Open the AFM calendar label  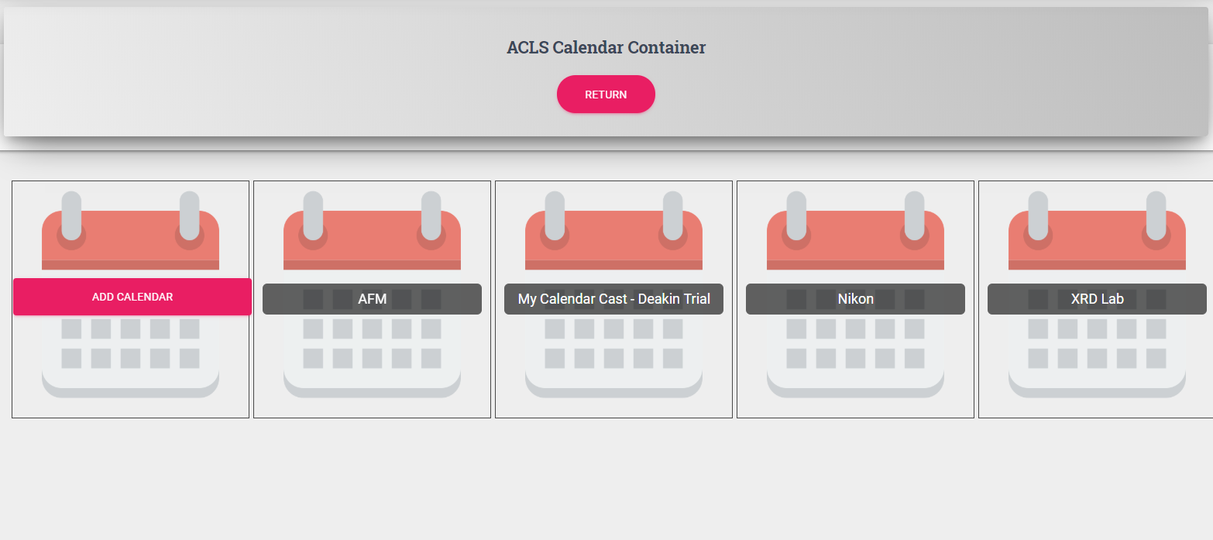click(372, 299)
